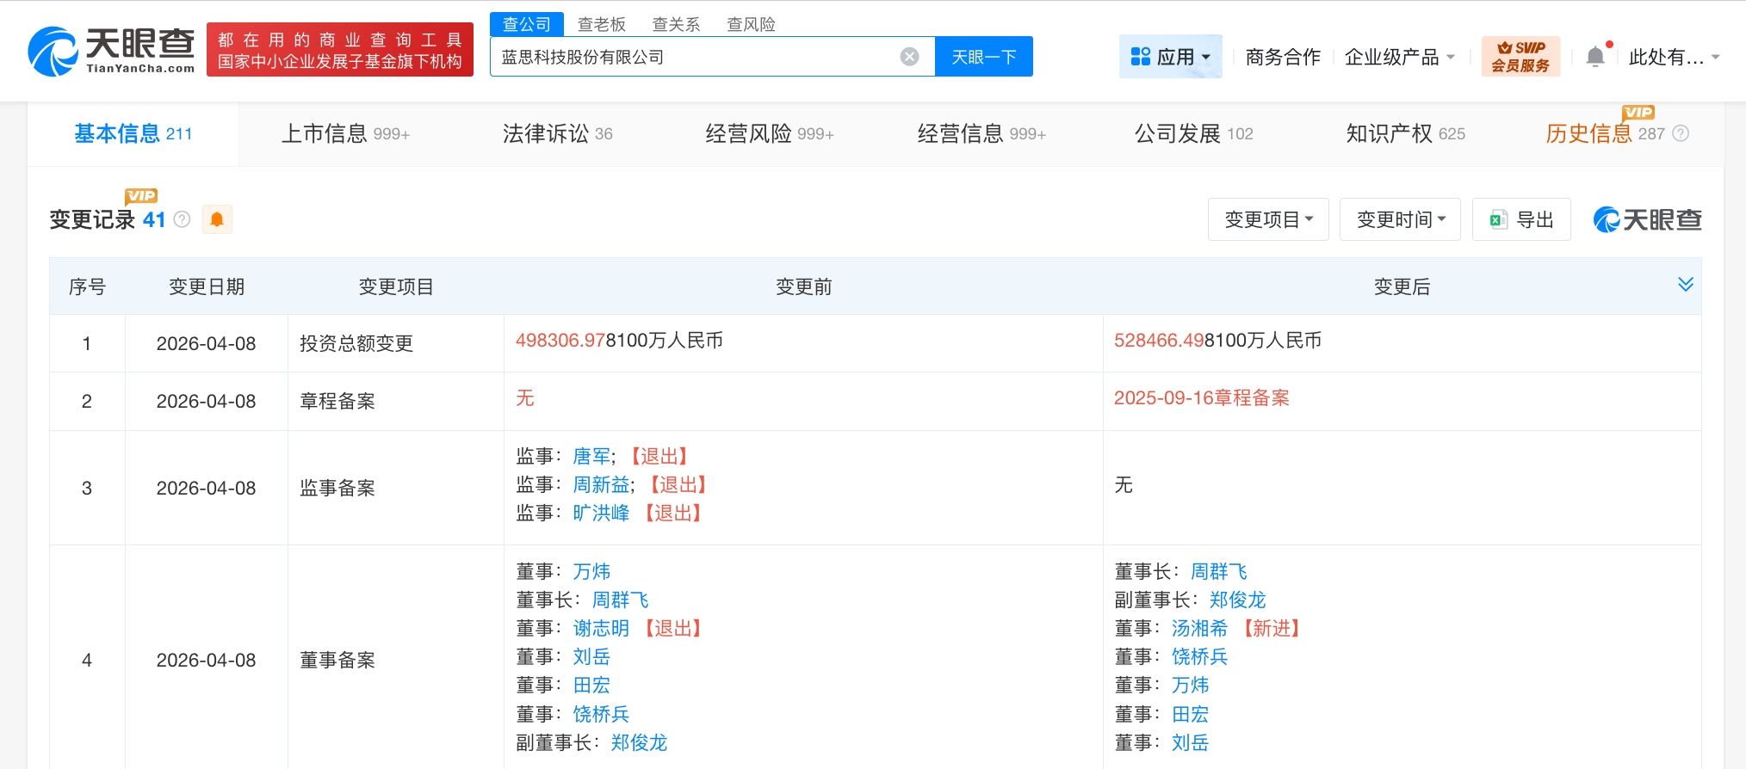Click the SVIP 会员服务 badge
1746x769 pixels.
point(1520,57)
